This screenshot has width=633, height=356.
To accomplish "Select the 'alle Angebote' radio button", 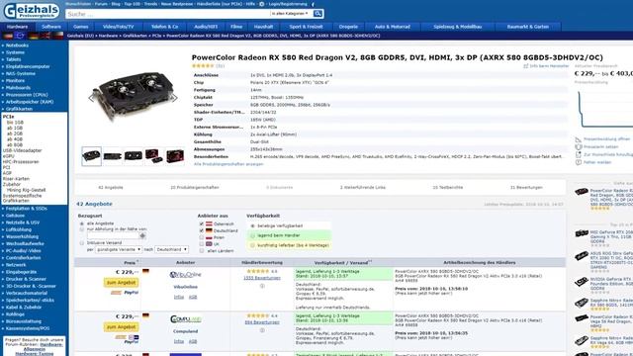I will [82, 223].
